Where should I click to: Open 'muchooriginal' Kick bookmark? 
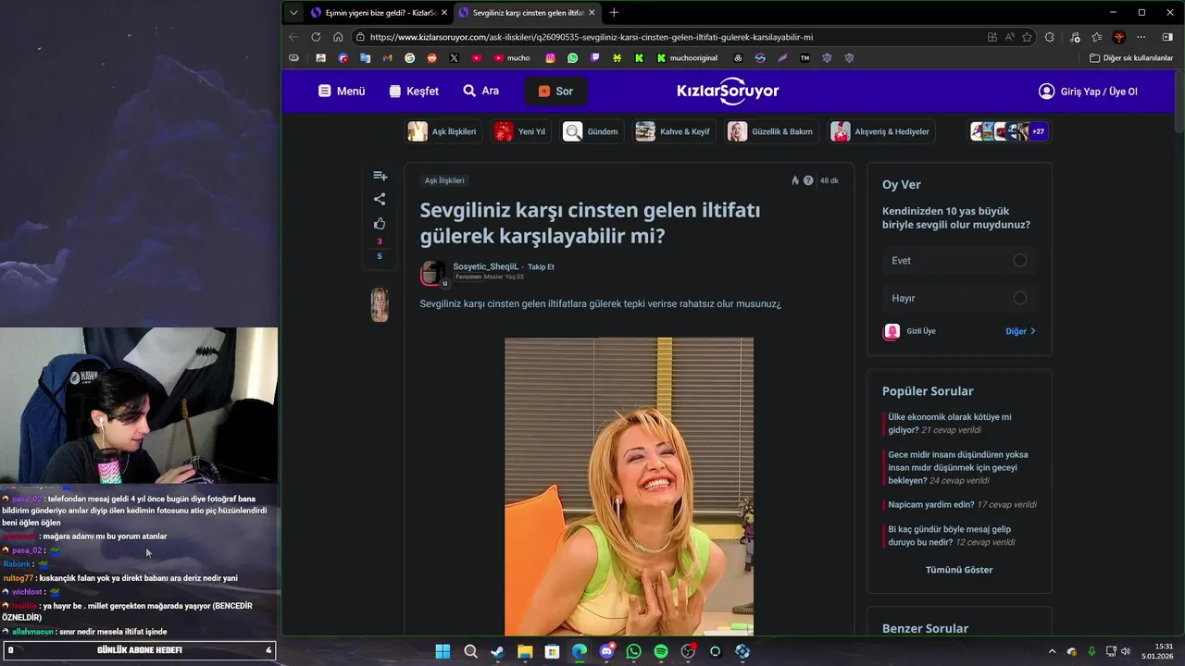pyautogui.click(x=686, y=57)
